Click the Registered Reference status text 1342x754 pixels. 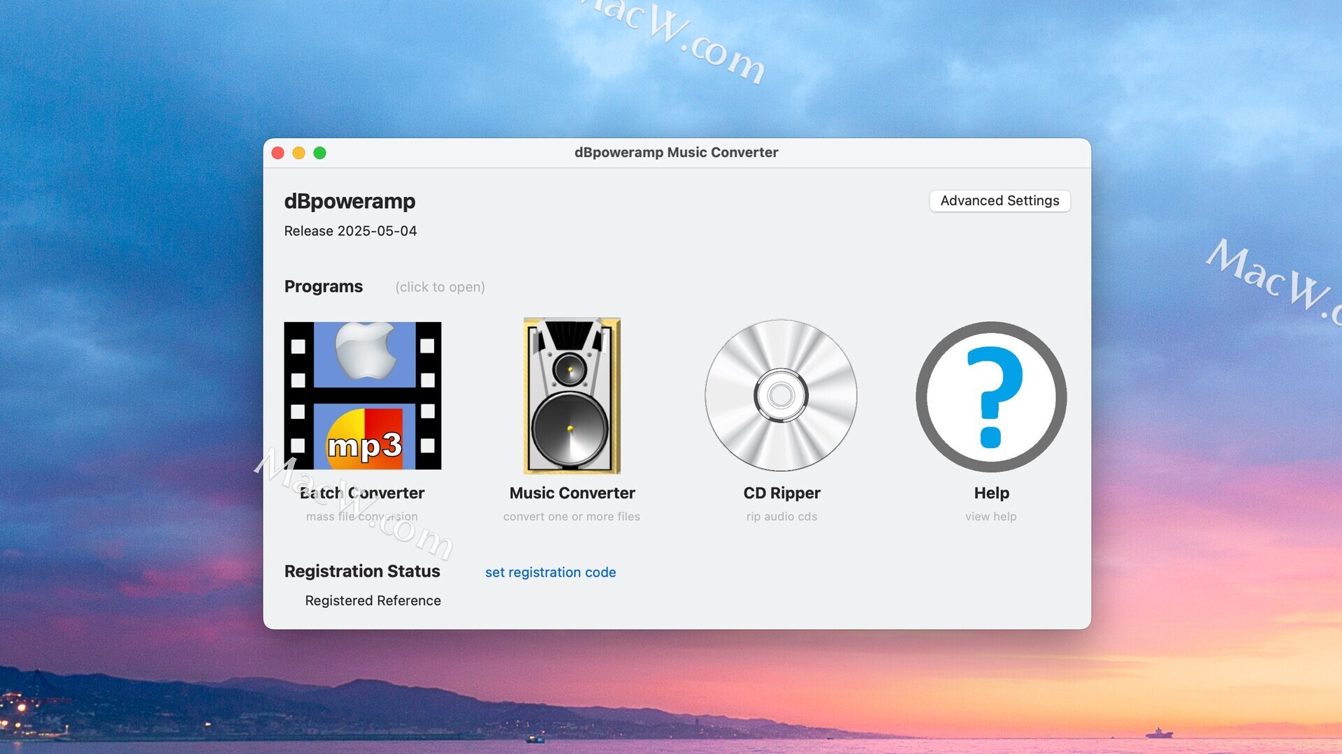pos(373,601)
